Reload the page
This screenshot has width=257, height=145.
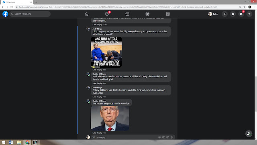(12, 7)
